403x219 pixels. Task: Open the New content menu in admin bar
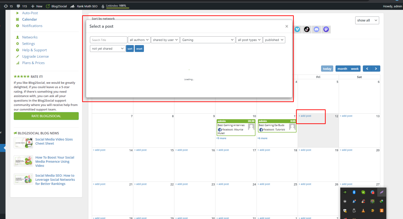click(37, 6)
